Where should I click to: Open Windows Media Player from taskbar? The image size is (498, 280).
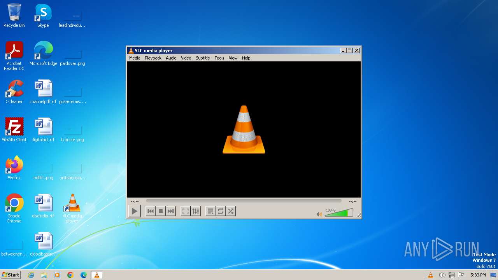coord(57,275)
